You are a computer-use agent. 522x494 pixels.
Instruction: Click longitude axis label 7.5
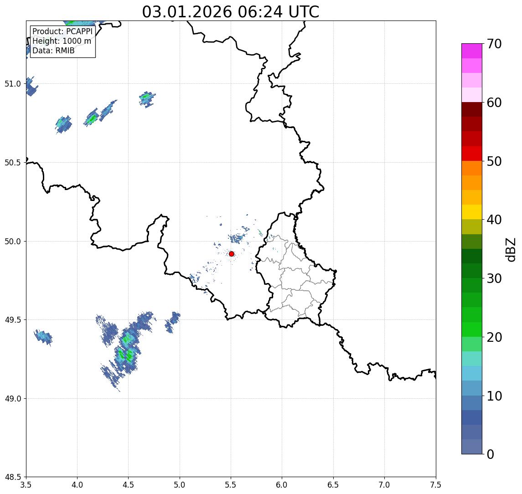tap(436, 485)
